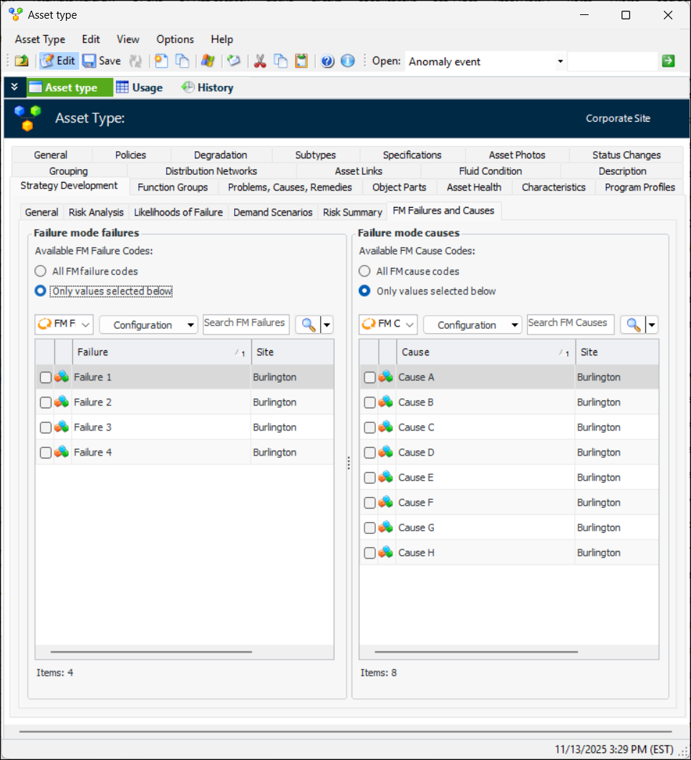
Task: Click the blue information icon
Action: (x=348, y=61)
